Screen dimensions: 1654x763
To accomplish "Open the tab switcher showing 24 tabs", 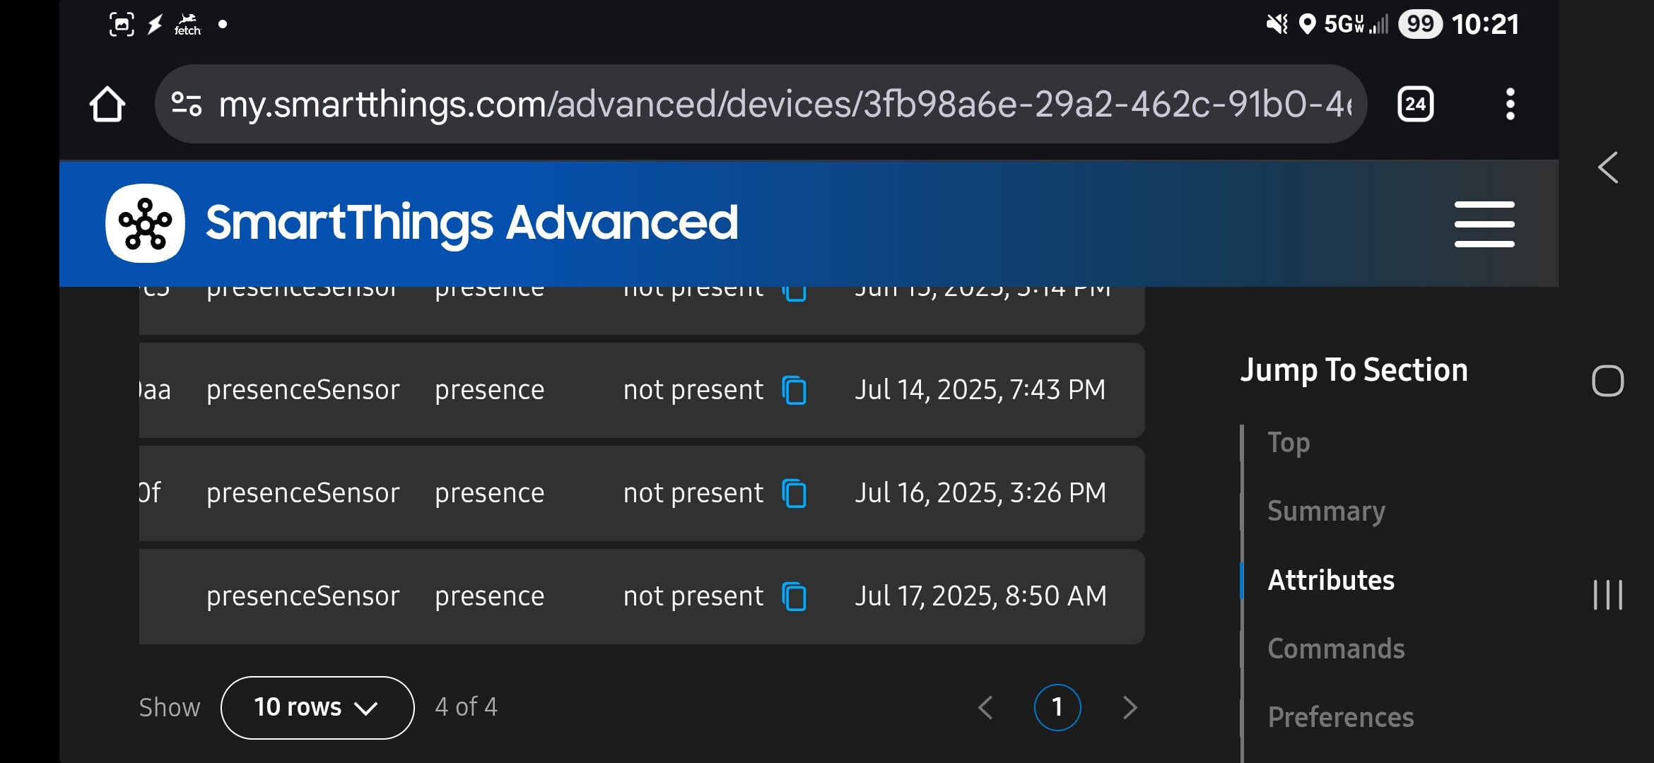I will click(x=1416, y=105).
